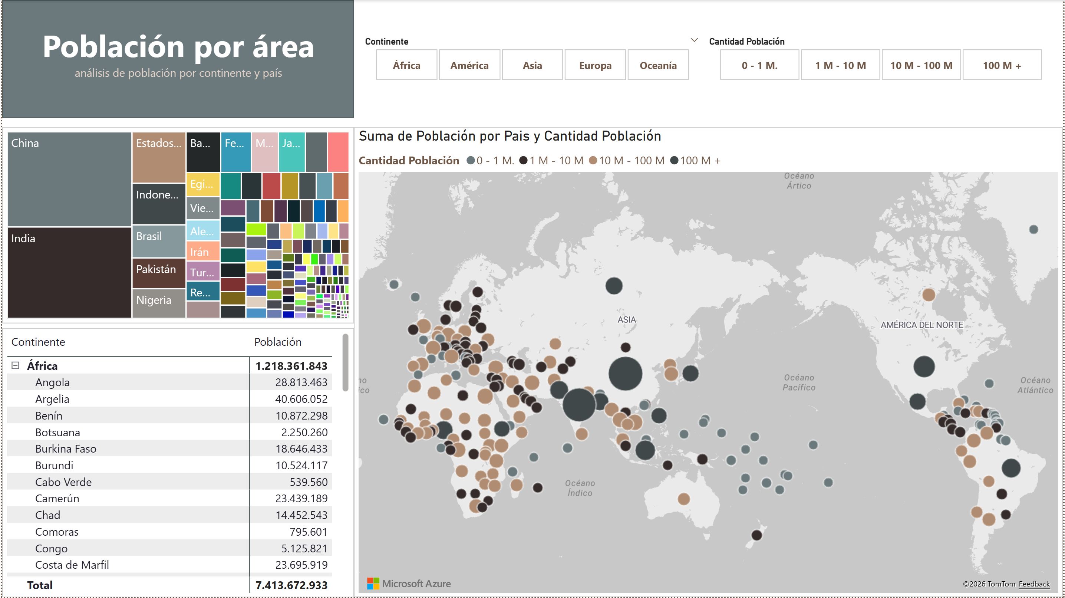Select the India block in the treemap
The image size is (1065, 598).
click(69, 272)
